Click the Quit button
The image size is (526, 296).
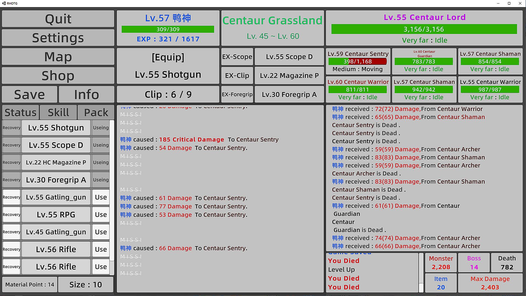pyautogui.click(x=58, y=19)
